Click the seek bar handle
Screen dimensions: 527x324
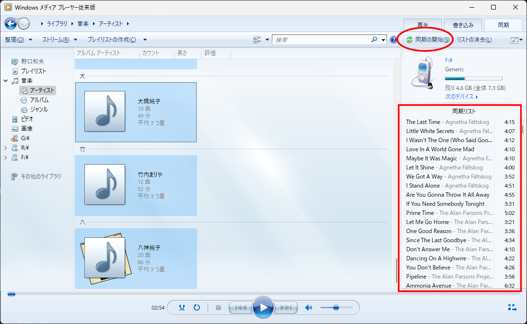point(12,294)
